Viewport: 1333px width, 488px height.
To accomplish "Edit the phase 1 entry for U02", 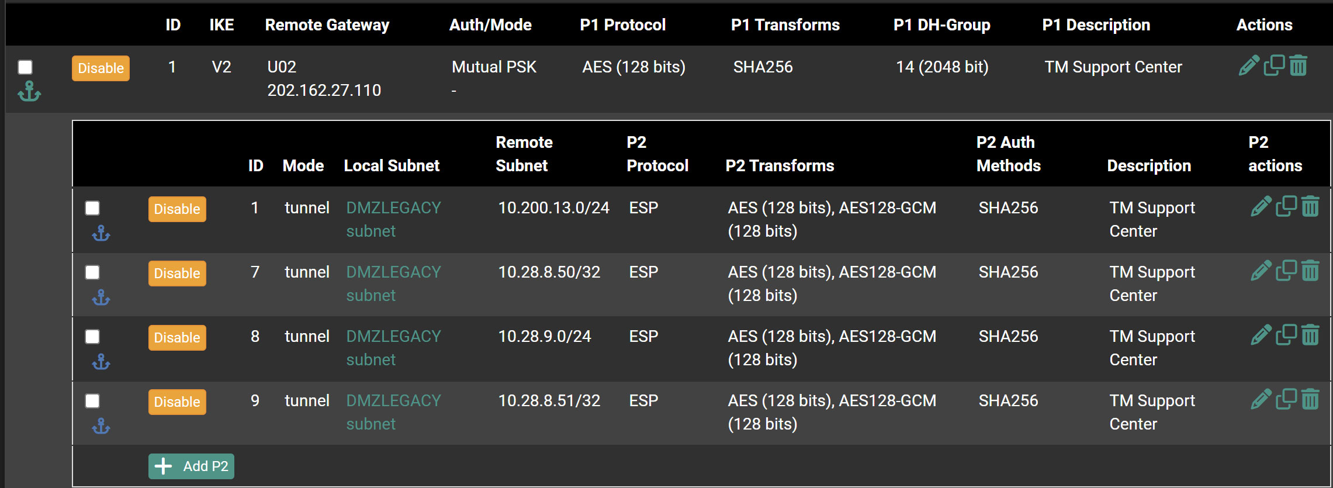I will [1249, 65].
